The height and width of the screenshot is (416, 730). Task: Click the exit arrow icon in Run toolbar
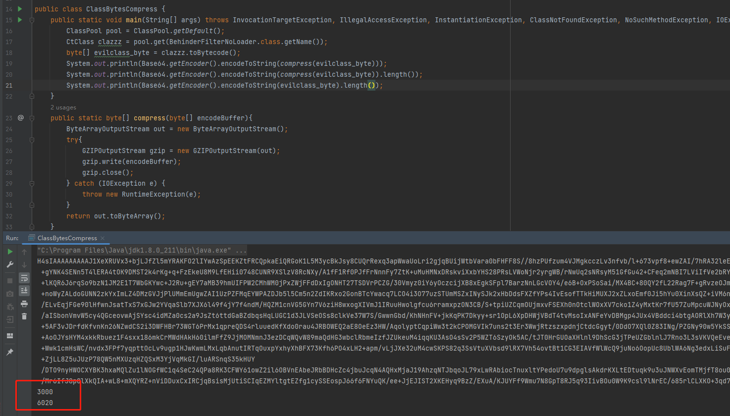pyautogui.click(x=10, y=320)
